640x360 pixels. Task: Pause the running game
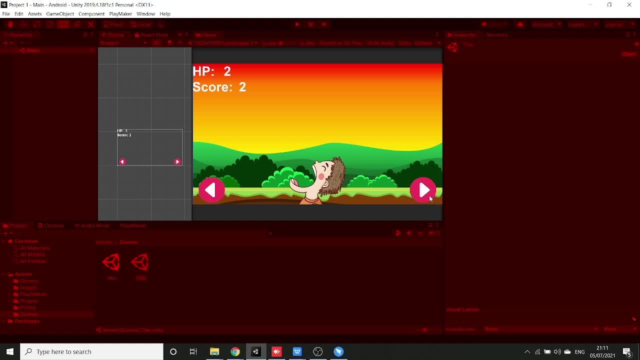(310, 24)
